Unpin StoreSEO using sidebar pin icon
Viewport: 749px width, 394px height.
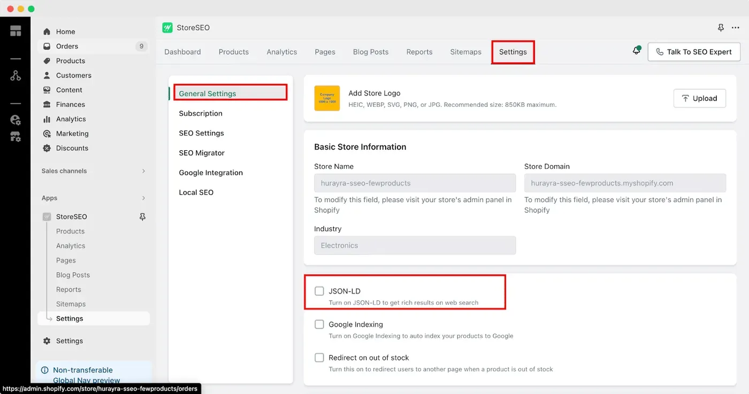[142, 217]
